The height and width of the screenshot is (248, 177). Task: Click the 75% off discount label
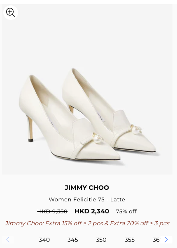126,211
